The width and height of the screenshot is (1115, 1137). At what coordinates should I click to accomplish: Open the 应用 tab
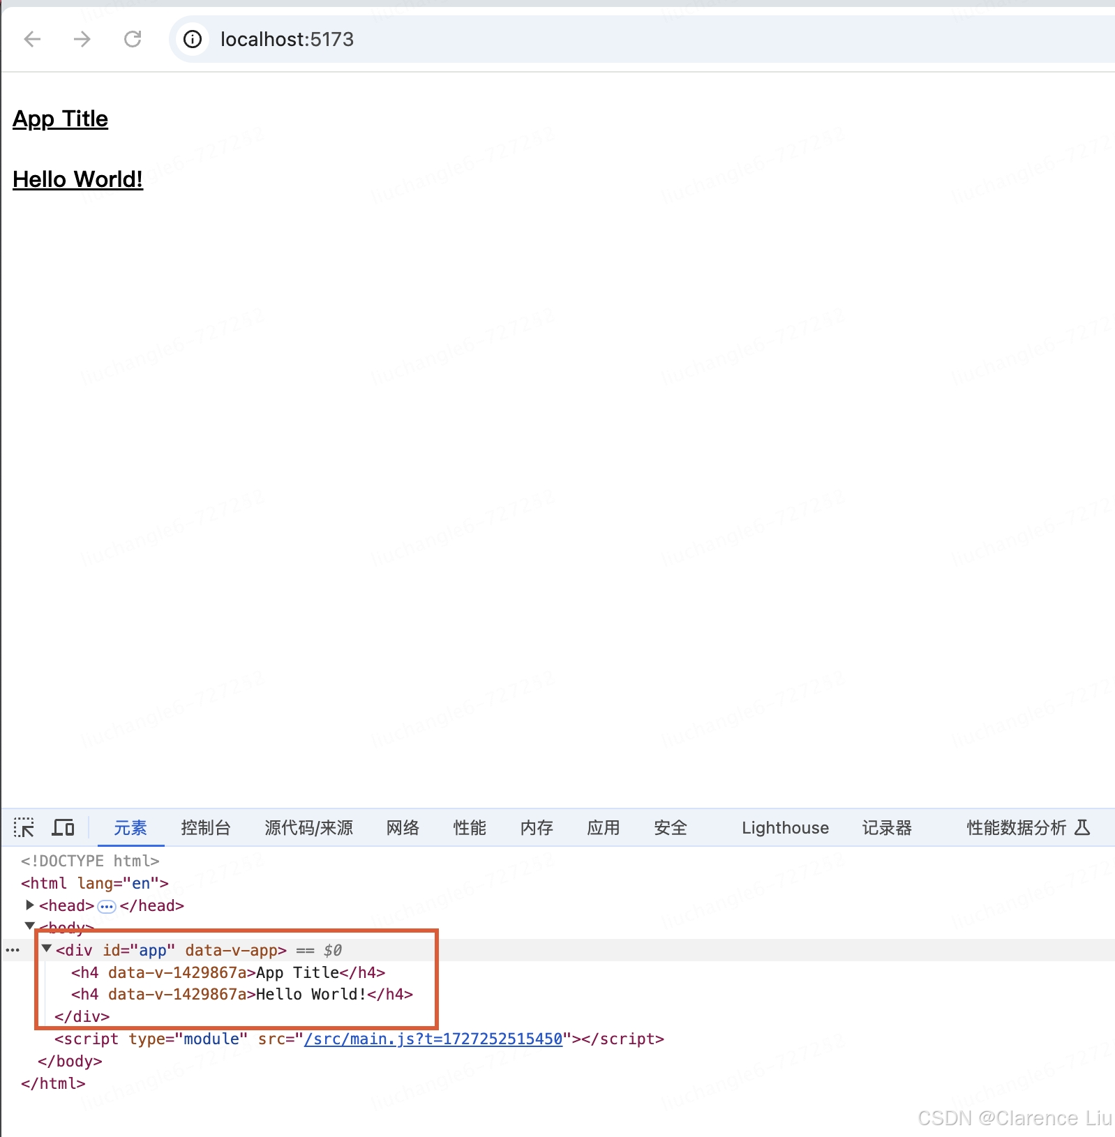coord(604,827)
